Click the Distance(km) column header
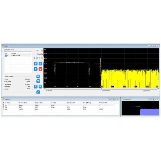The height and width of the screenshot is (161, 161). pos(23,103)
